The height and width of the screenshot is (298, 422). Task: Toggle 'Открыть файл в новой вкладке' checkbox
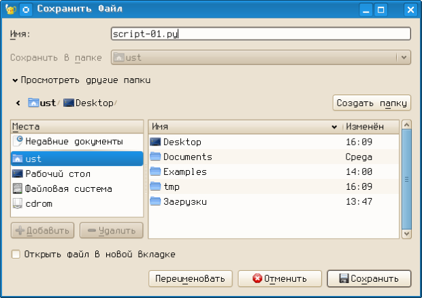[16, 254]
